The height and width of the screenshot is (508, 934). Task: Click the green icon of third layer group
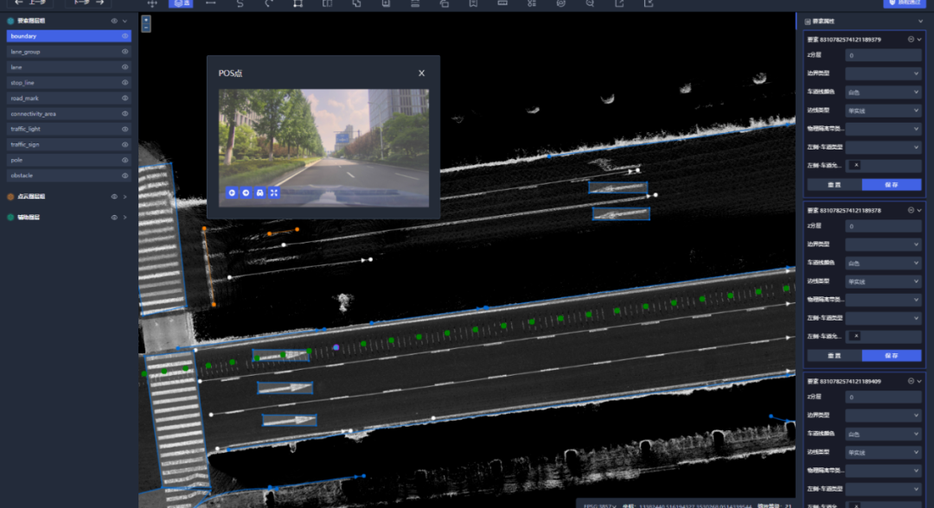click(10, 217)
